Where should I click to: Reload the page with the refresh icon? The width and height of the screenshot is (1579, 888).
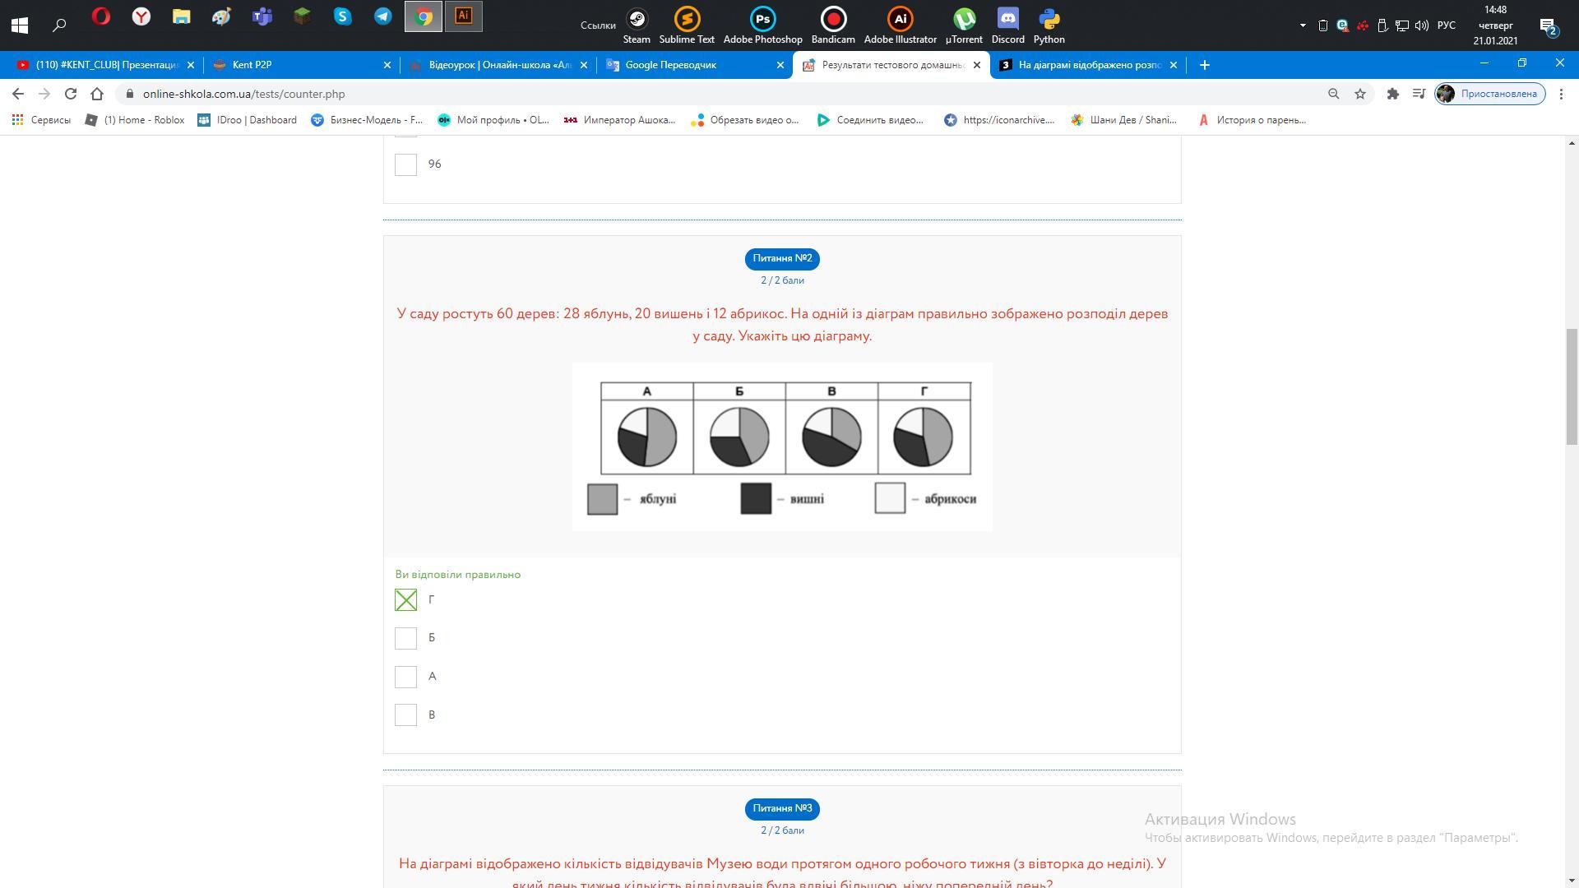[71, 94]
